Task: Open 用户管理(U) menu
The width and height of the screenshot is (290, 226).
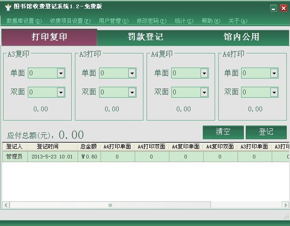Action: coord(114,21)
